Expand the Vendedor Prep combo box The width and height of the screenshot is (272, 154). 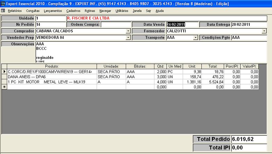(x=128, y=38)
